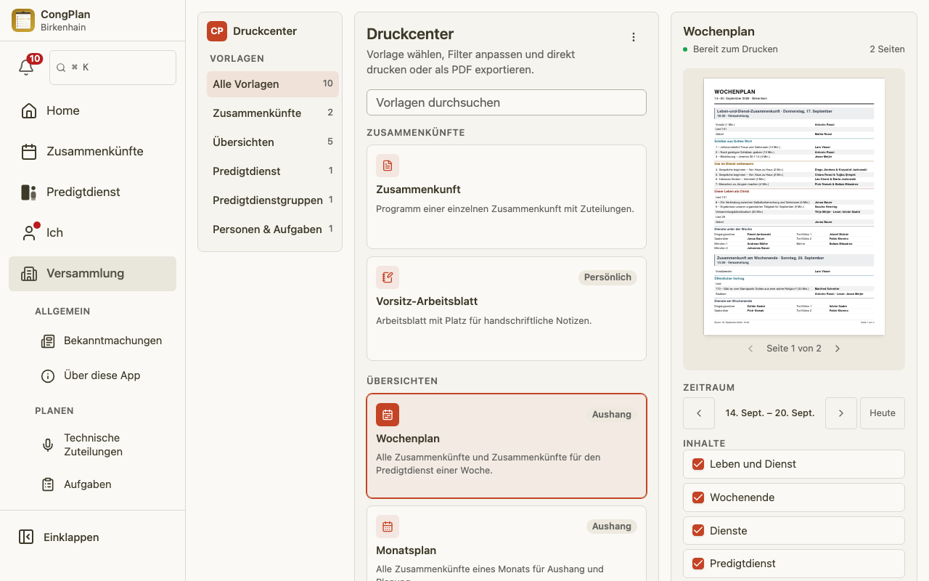Click the Vorlagen durchsuchen search field
This screenshot has height=581, width=929.
click(x=507, y=102)
